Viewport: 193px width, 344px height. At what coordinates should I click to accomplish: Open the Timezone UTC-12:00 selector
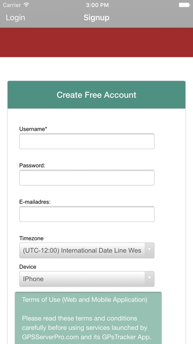[87, 250]
